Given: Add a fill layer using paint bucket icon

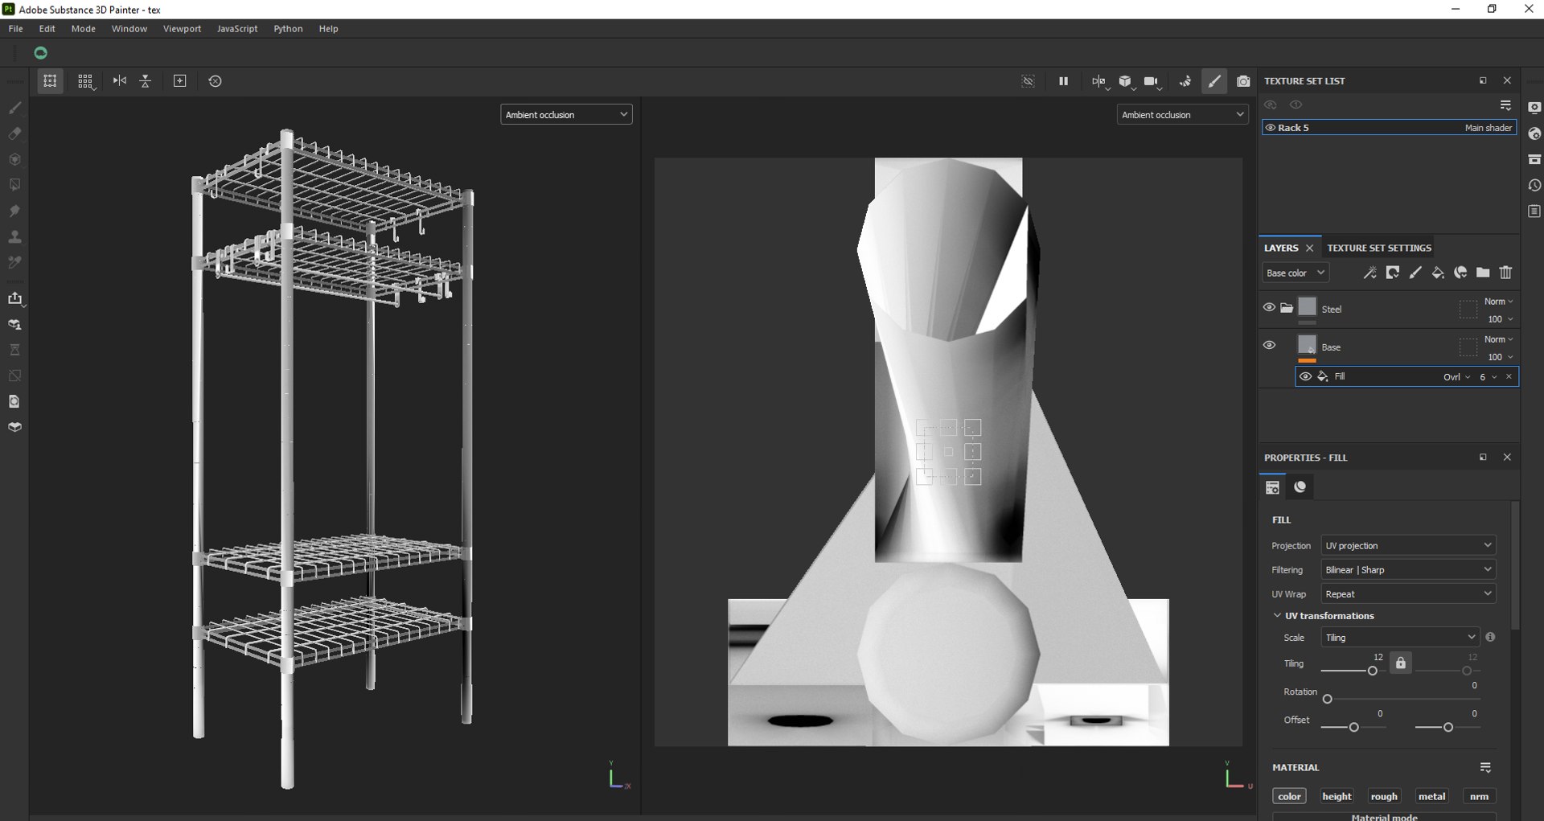Looking at the screenshot, I should (x=1438, y=273).
